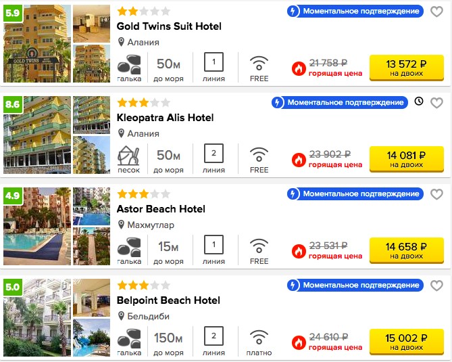Toggle favorite heart for Kleopatra Alis Hotel

point(436,103)
